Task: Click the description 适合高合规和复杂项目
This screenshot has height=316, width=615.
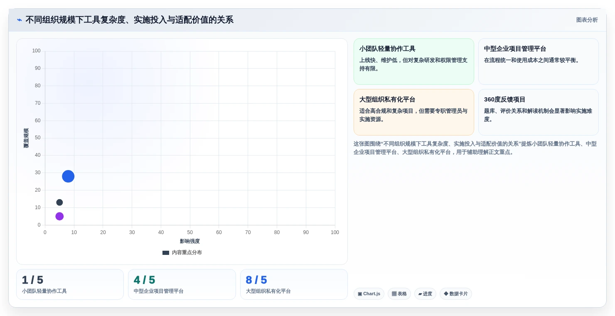Action: click(413, 115)
